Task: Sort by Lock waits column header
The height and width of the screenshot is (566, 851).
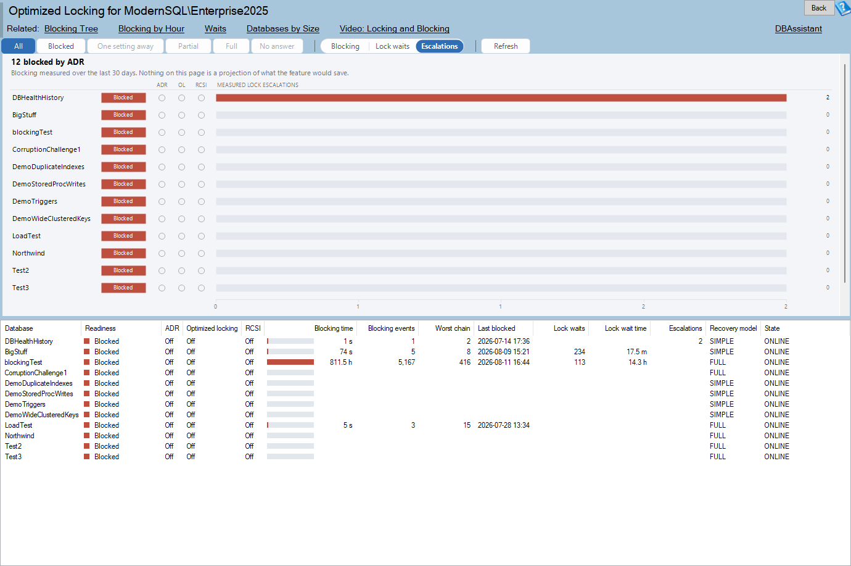Action: tap(561, 328)
